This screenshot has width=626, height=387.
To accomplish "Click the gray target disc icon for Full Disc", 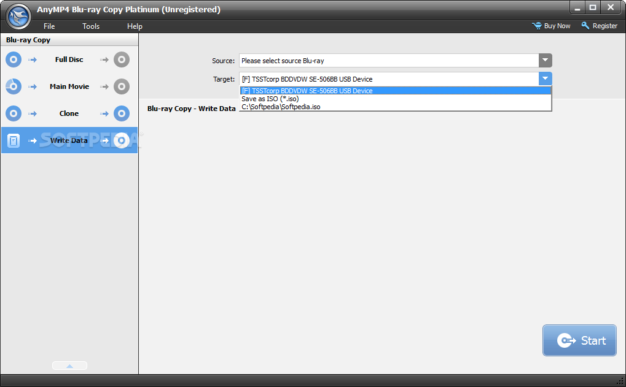I will pyautogui.click(x=122, y=59).
